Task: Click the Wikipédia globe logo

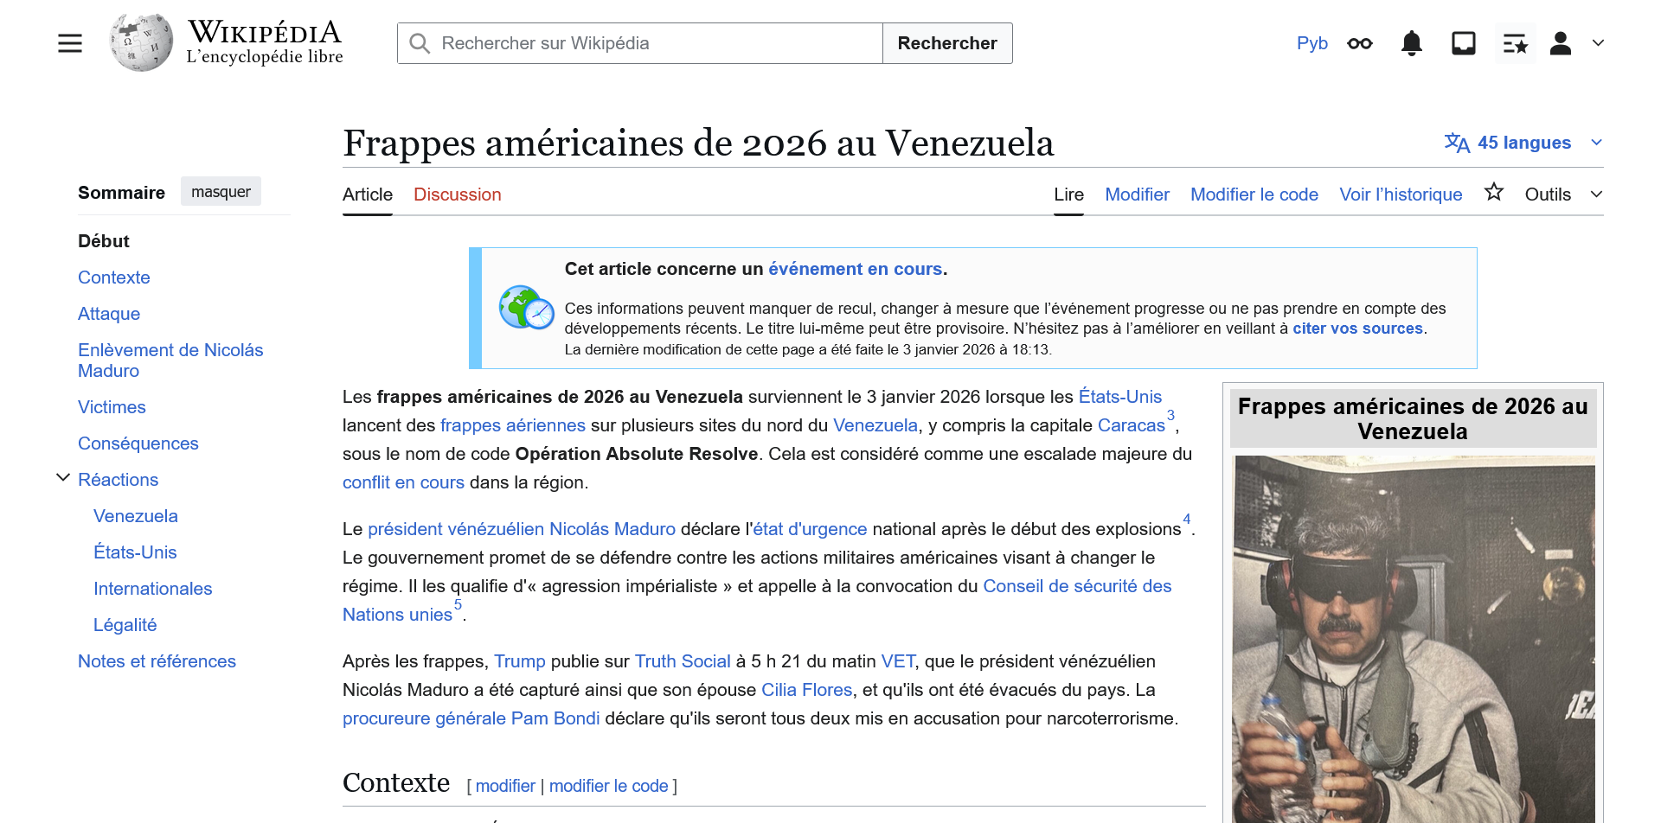Action: tap(141, 43)
